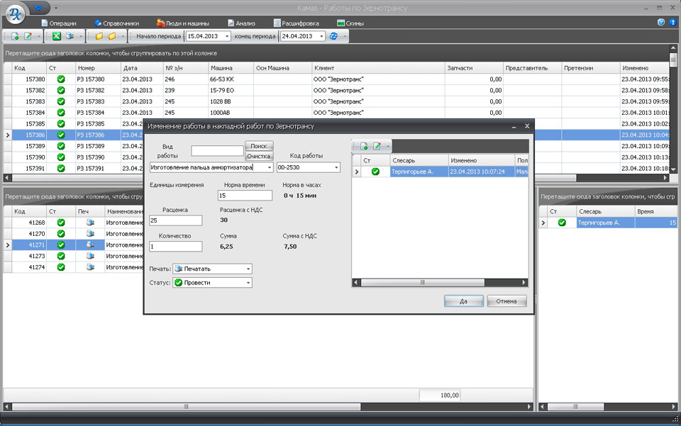Edit record using main toolbar pencil icon

(28, 36)
